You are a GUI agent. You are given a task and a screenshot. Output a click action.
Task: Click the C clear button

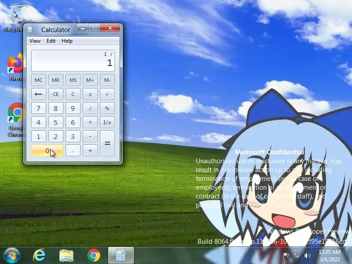[x=73, y=94]
